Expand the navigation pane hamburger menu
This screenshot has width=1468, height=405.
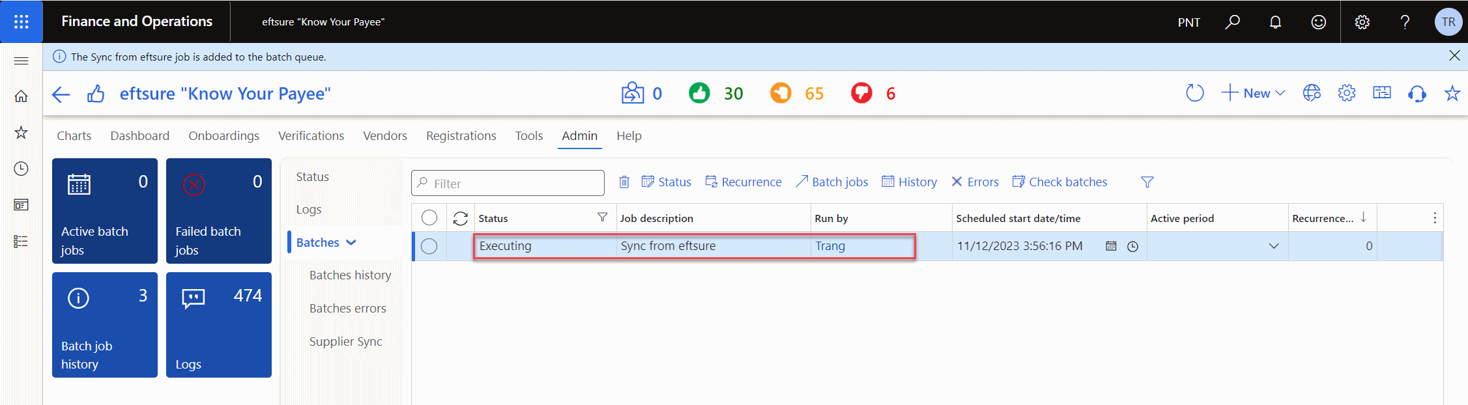[x=22, y=61]
